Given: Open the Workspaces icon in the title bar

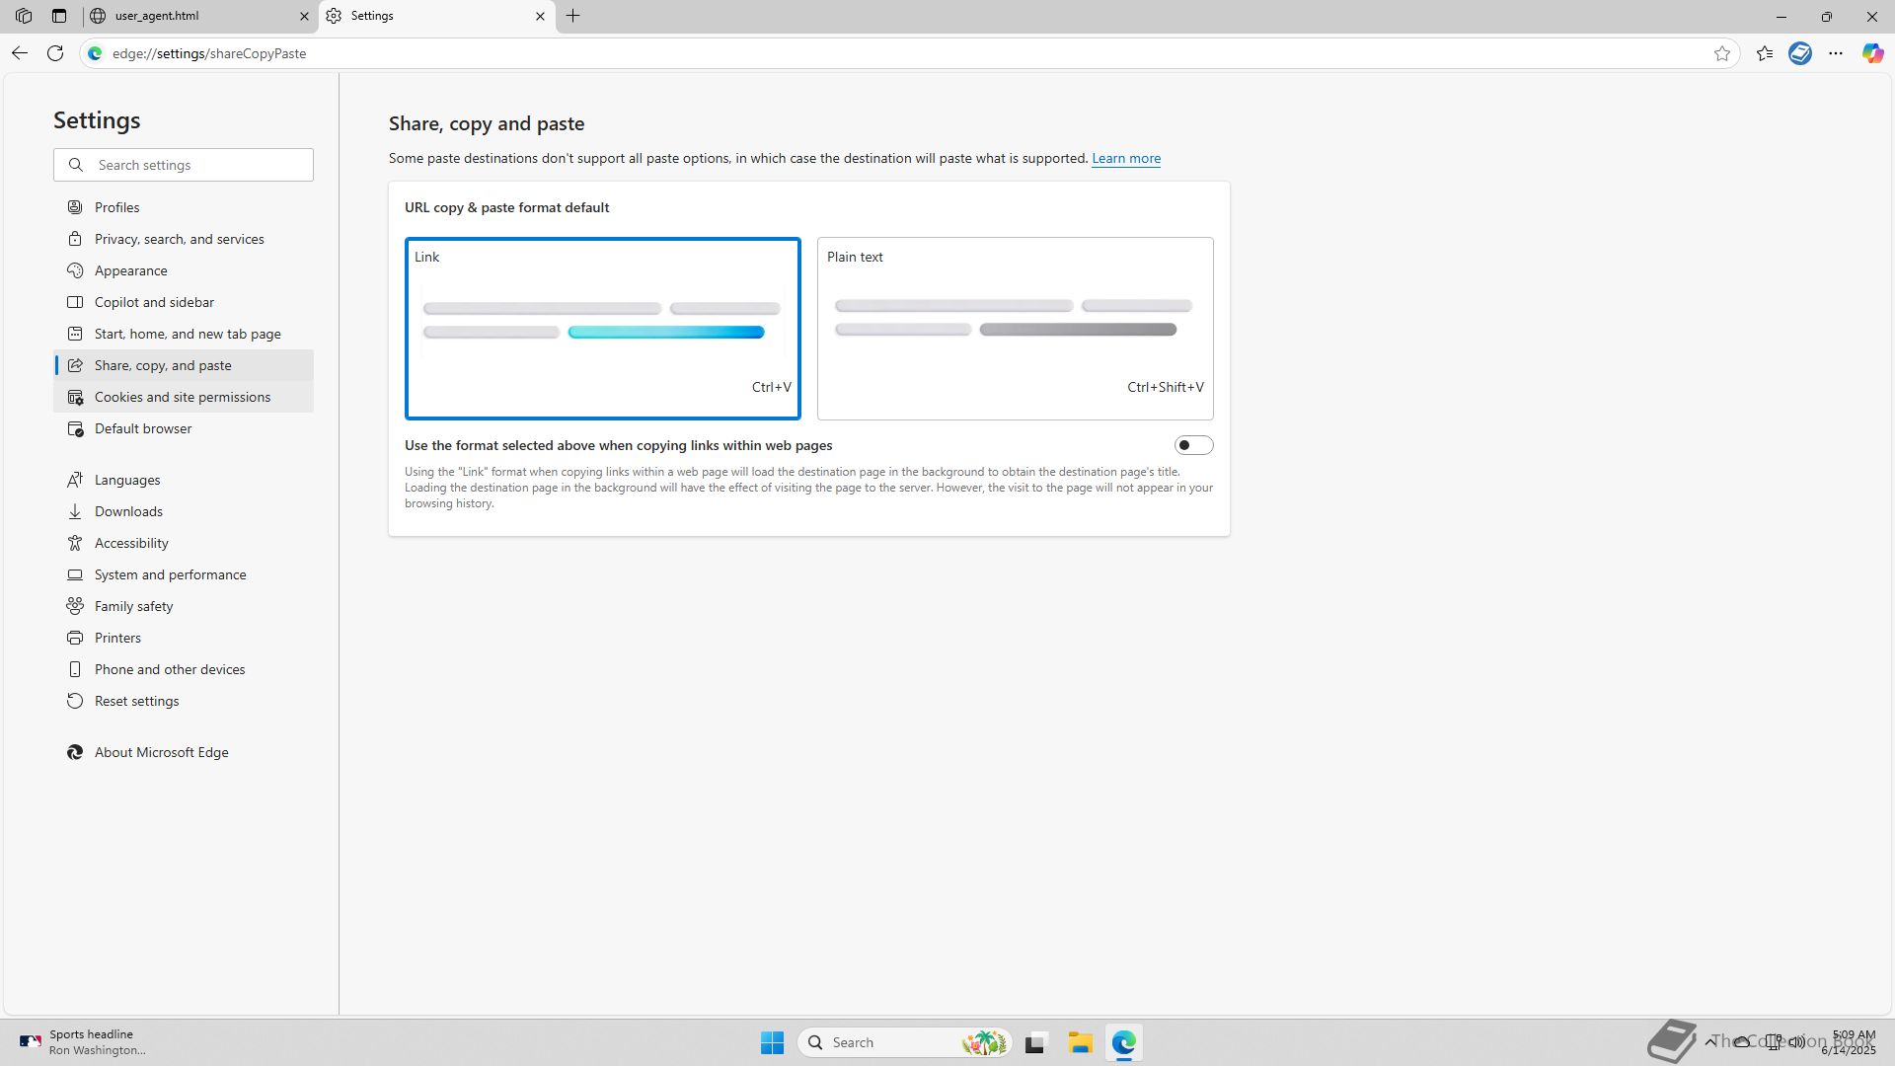Looking at the screenshot, I should click(x=24, y=16).
